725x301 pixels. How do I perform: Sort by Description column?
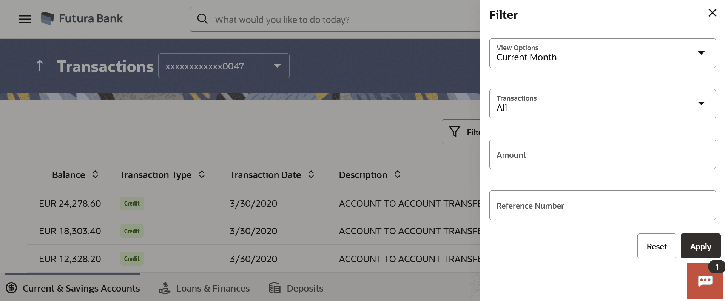coord(398,174)
